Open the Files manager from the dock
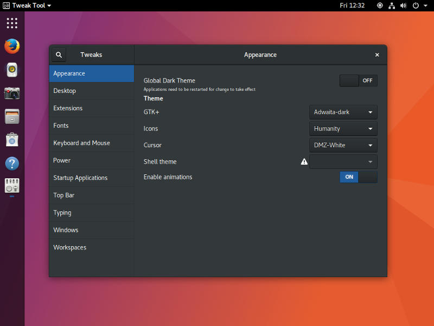The image size is (434, 326). pyautogui.click(x=11, y=116)
